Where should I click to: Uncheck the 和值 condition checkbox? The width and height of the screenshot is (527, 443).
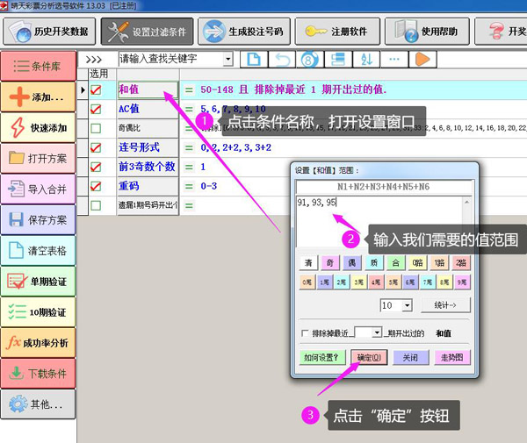(97, 89)
